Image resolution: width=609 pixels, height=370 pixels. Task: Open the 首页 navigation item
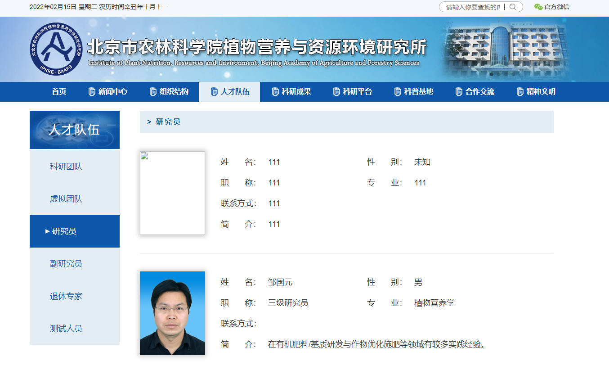pyautogui.click(x=59, y=92)
